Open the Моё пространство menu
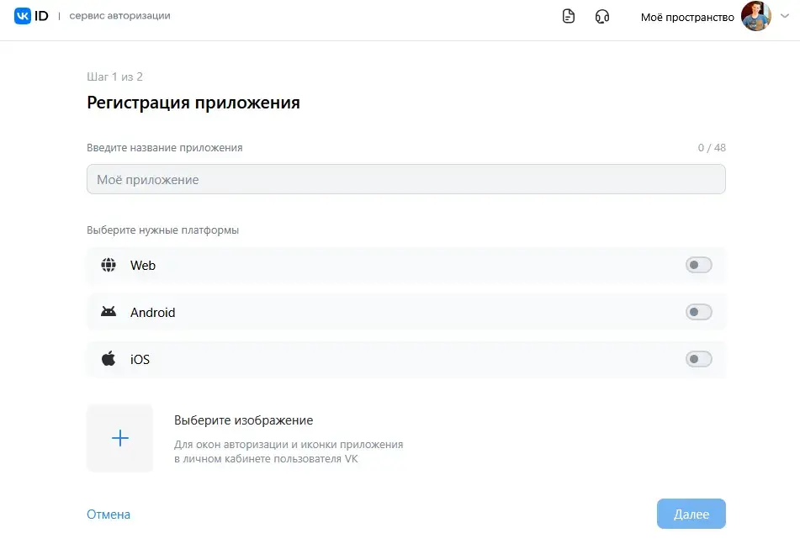This screenshot has height=549, width=800. [687, 18]
